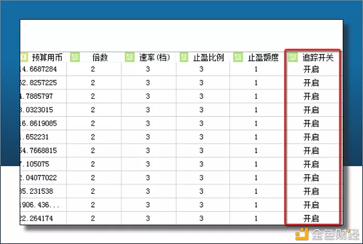Toggle 开启 in the 22.264174 row
The image size is (363, 244).
click(x=311, y=219)
